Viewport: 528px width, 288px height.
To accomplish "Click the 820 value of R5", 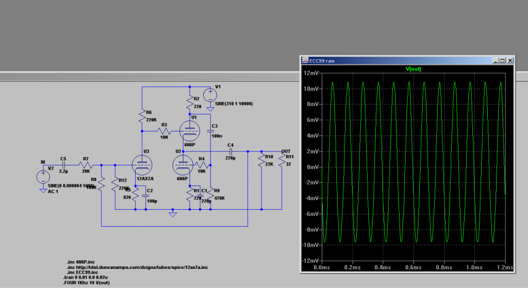I will point(127,197).
